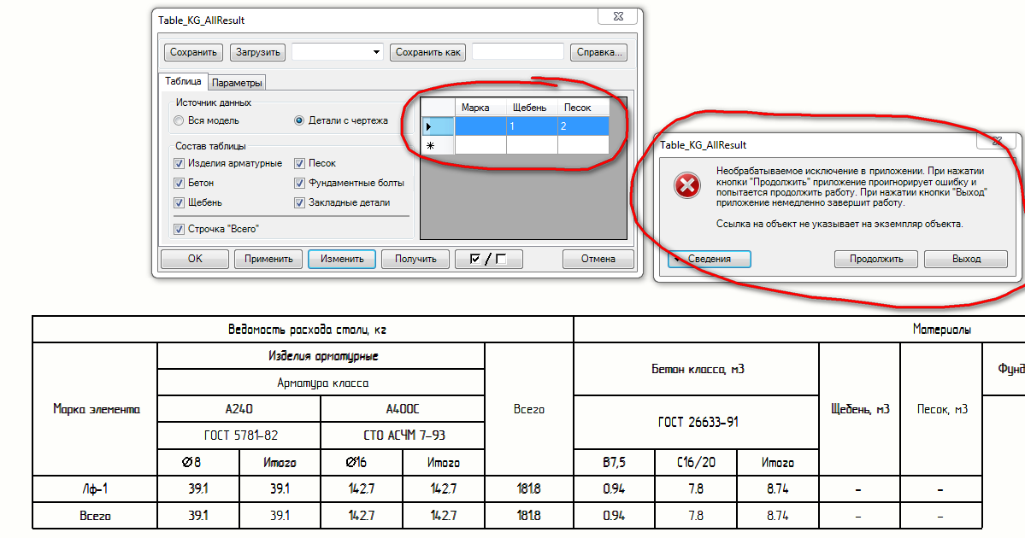Click the "Ссылка на объект" error message text
Viewport: 1025px width, 538px height.
coord(839,224)
